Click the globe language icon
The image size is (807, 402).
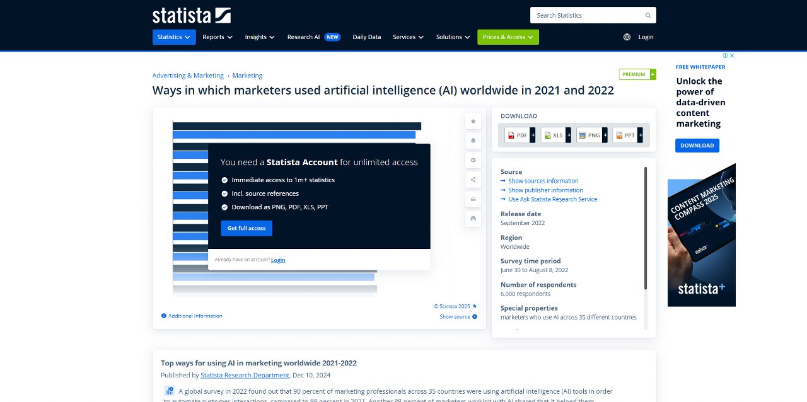(627, 37)
